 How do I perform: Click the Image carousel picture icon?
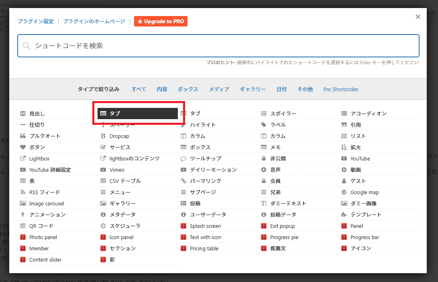pos(23,203)
